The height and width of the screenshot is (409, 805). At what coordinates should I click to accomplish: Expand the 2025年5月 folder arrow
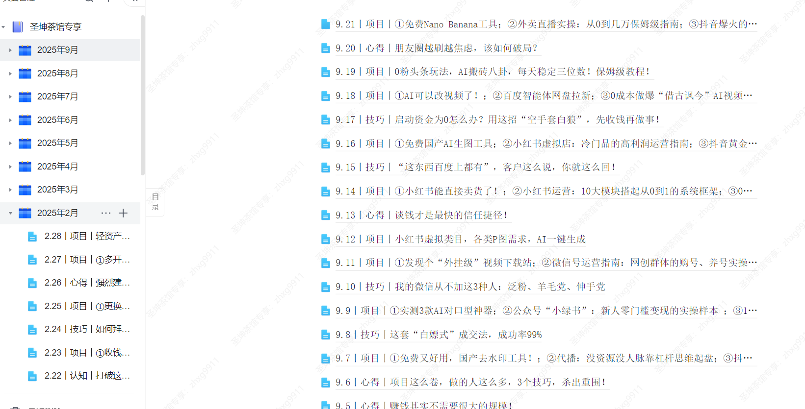(x=10, y=143)
